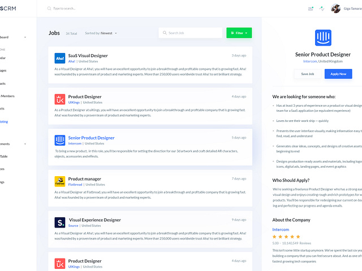Click the Aha! company logo

60,58
